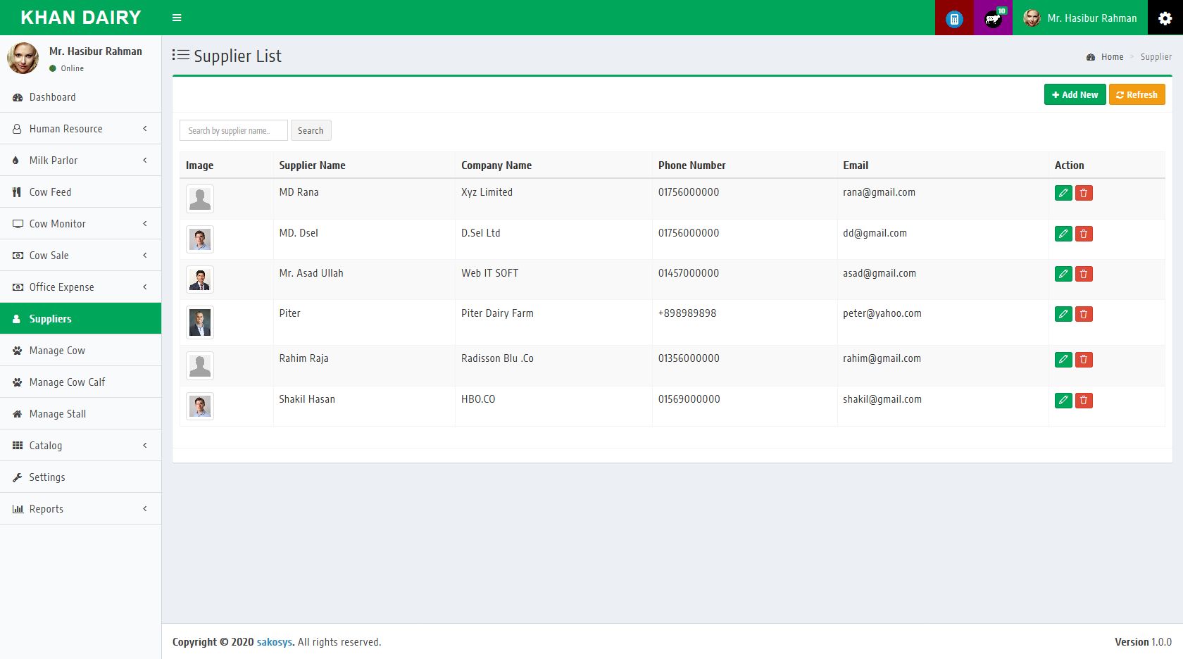Select Manage Cow Calf from the sidebar
Image resolution: width=1183 pixels, height=659 pixels.
click(66, 382)
